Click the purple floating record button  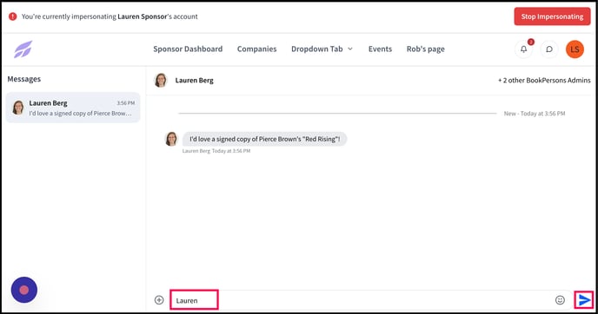tap(24, 290)
